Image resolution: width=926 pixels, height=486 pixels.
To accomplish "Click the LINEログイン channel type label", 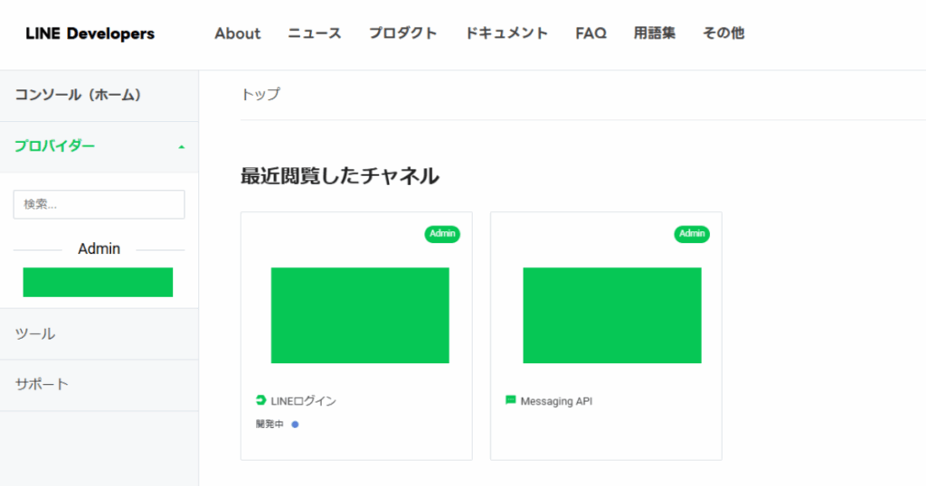I will point(304,402).
